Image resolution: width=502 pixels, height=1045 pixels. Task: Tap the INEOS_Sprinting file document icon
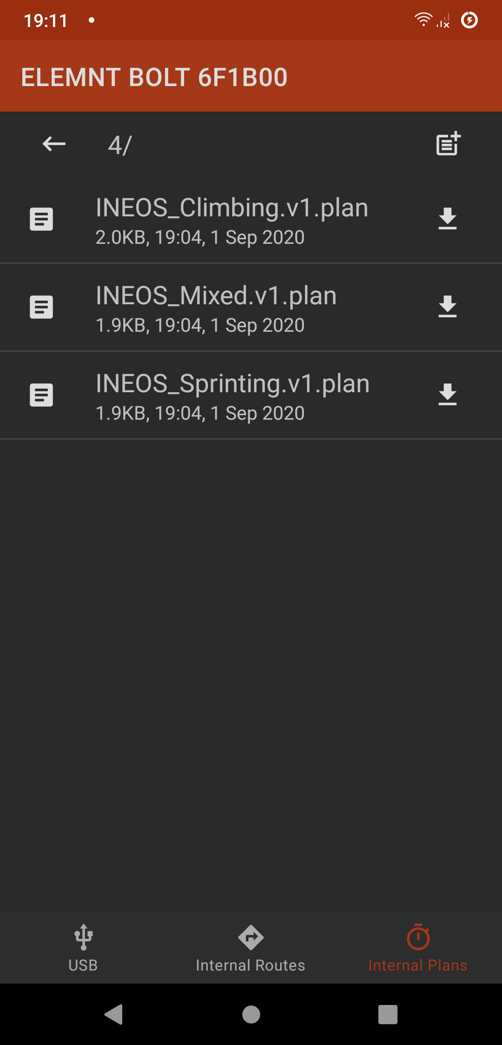(x=41, y=395)
